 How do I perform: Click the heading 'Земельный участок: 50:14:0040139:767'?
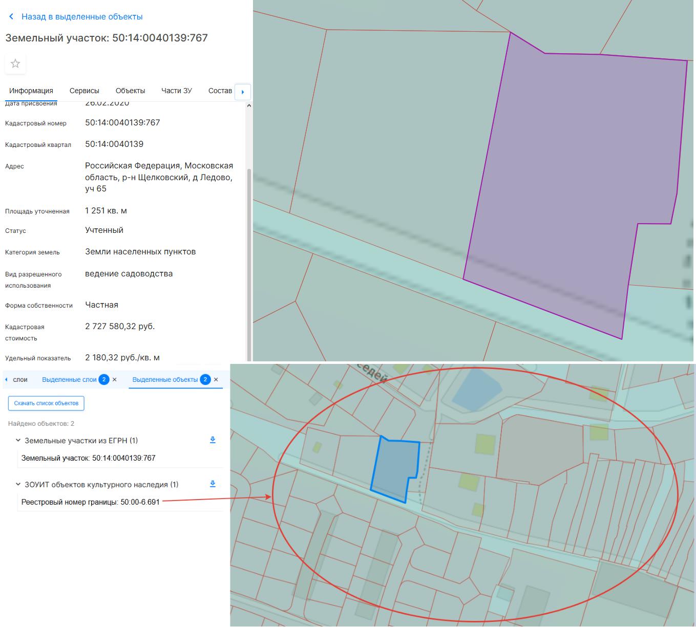point(107,38)
